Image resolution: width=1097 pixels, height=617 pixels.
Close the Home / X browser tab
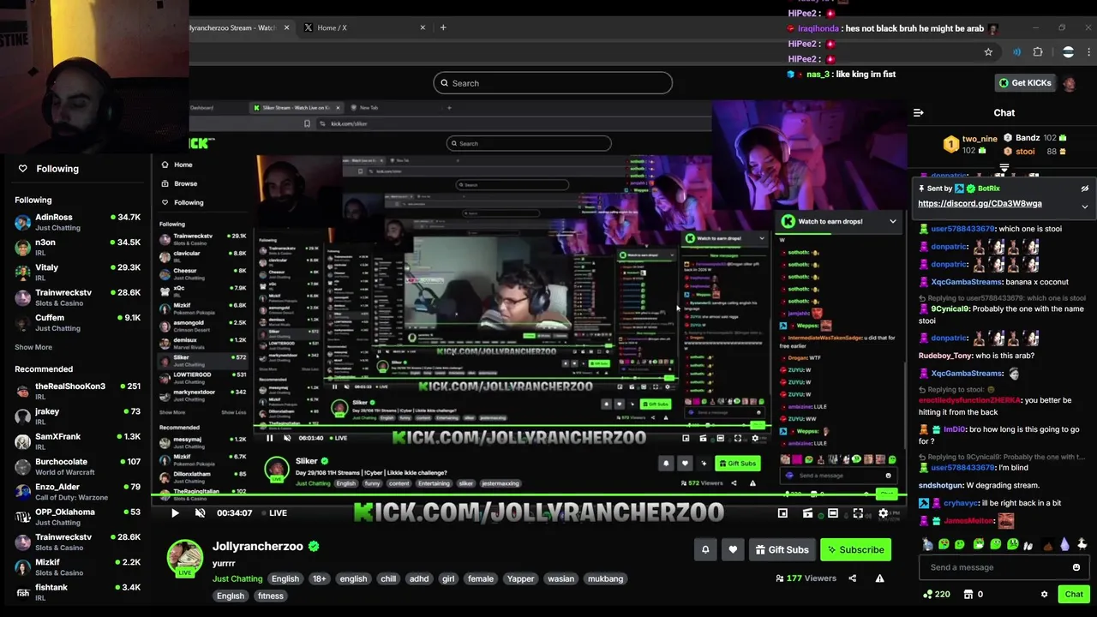pos(423,27)
